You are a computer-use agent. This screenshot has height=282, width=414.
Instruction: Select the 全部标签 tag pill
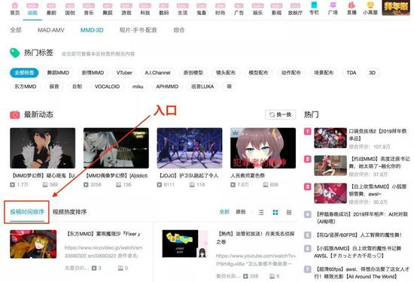point(24,73)
